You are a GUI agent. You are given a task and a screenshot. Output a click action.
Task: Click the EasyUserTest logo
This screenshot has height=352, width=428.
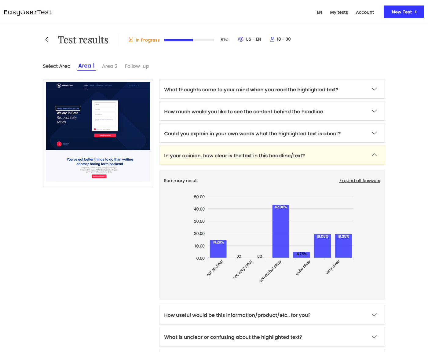tap(28, 12)
